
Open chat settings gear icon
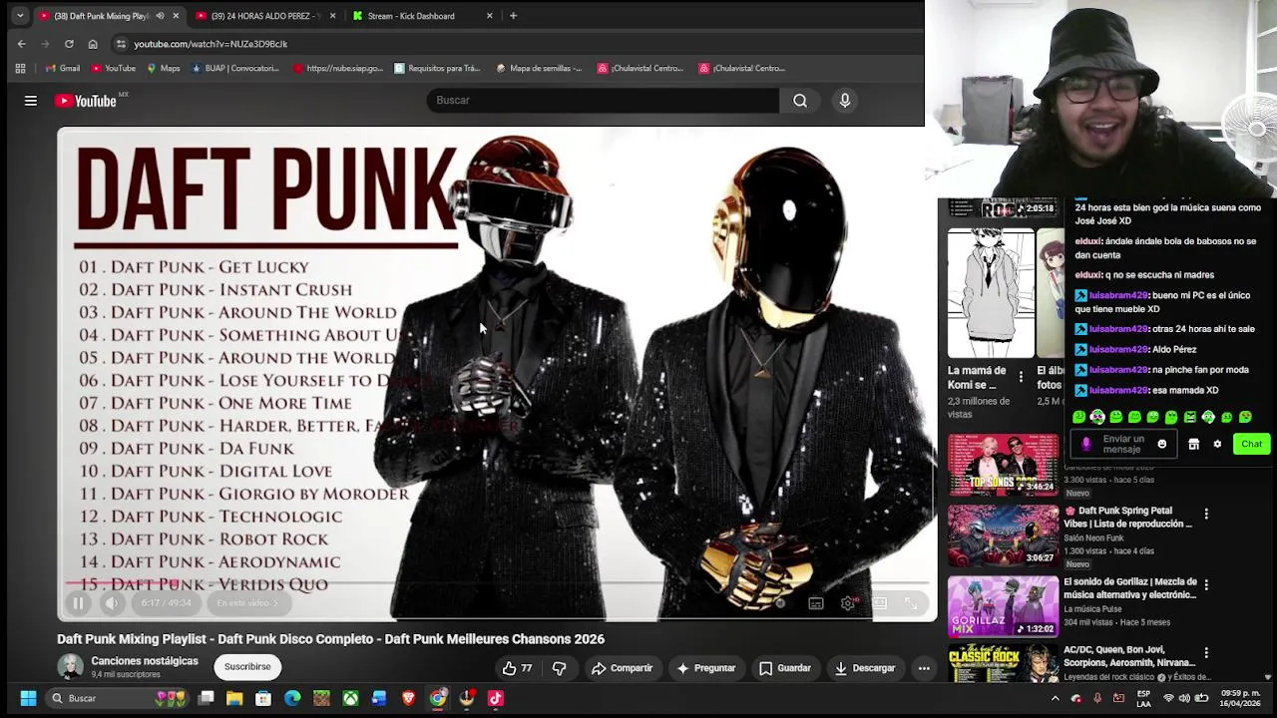[x=1217, y=445]
